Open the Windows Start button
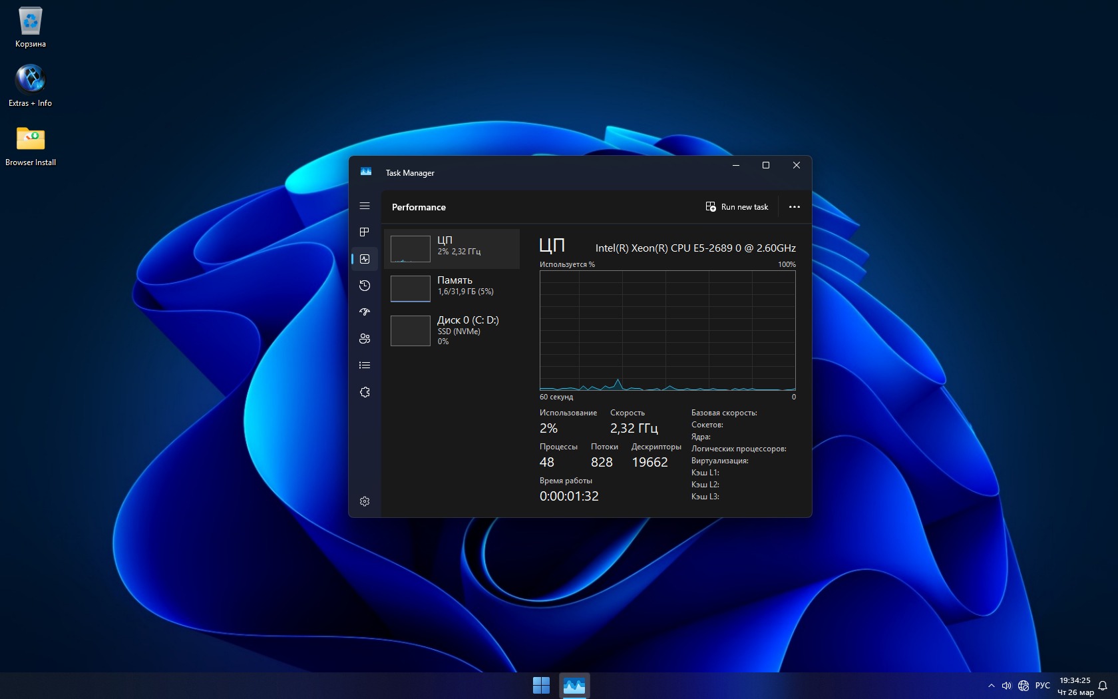 pyautogui.click(x=541, y=685)
